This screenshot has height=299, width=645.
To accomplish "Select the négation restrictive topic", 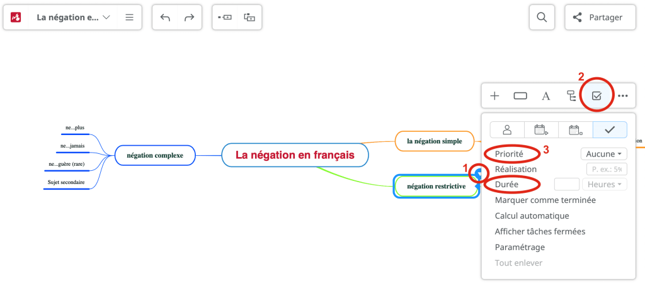I will [x=437, y=186].
